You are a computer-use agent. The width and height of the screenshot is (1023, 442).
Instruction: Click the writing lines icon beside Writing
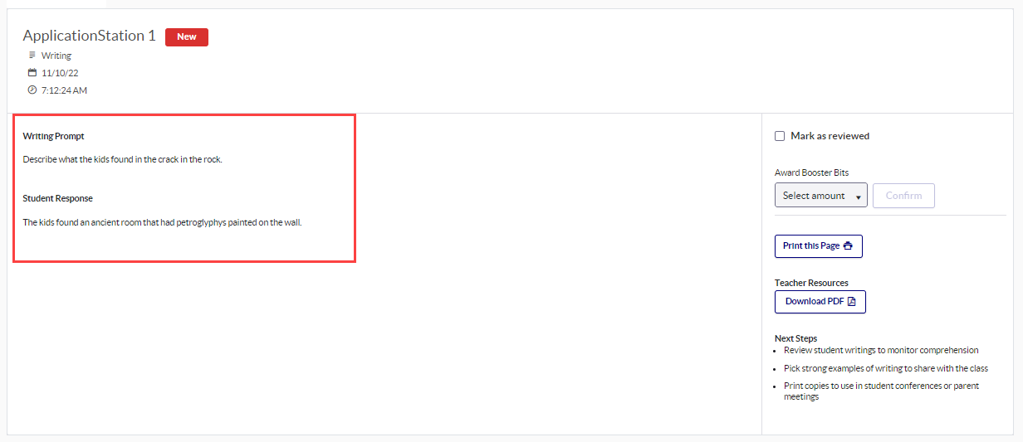pos(32,56)
